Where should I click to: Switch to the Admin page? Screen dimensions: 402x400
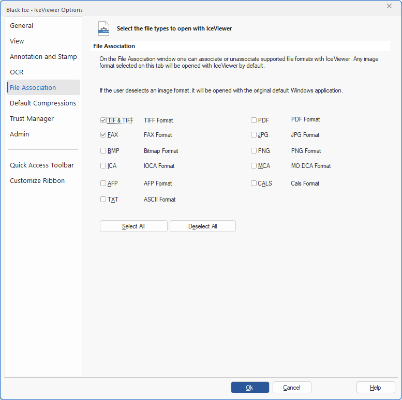click(43, 134)
